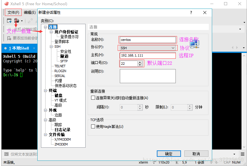Collapse the SSH tree node
The width and height of the screenshot is (247, 166).
[51, 46]
